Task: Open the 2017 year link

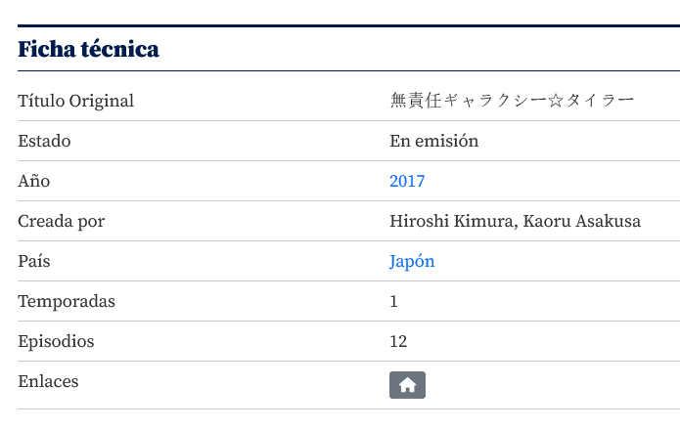Action: (407, 181)
